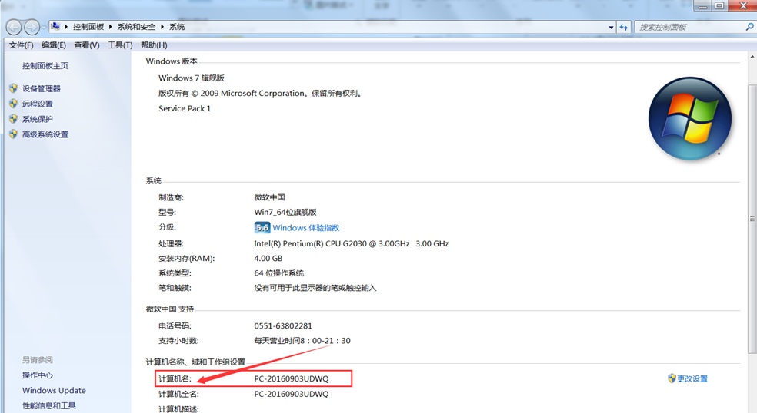Click the shield icon beside 系统保护
The width and height of the screenshot is (757, 413).
pyautogui.click(x=13, y=119)
